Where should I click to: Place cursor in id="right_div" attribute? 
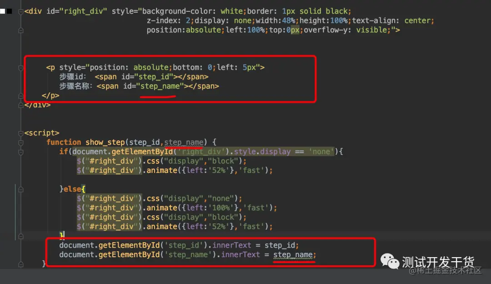[77, 11]
